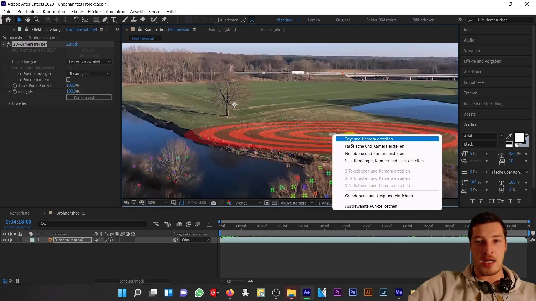Click the layer label color square
Image resolution: width=536 pixels, height=301 pixels.
tap(32, 240)
